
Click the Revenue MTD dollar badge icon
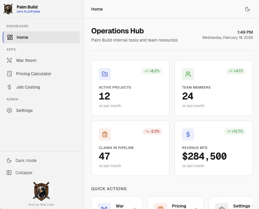(x=188, y=134)
